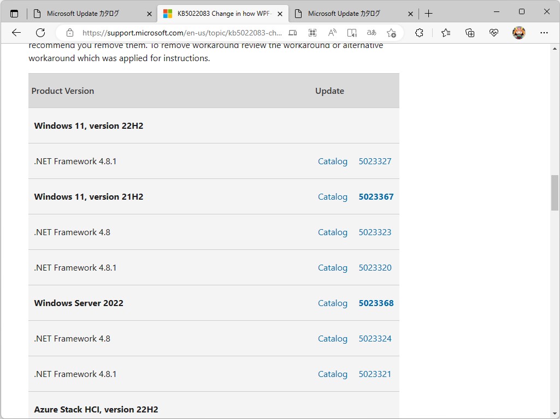
Task: Open a new tab
Action: 429,13
